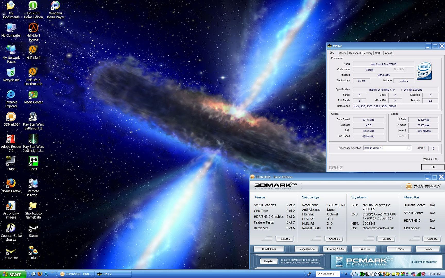Image resolution: width=445 pixels, height=278 pixels.
Task: Switch to the Memory tab in CPU-Z
Action: coord(368,53)
